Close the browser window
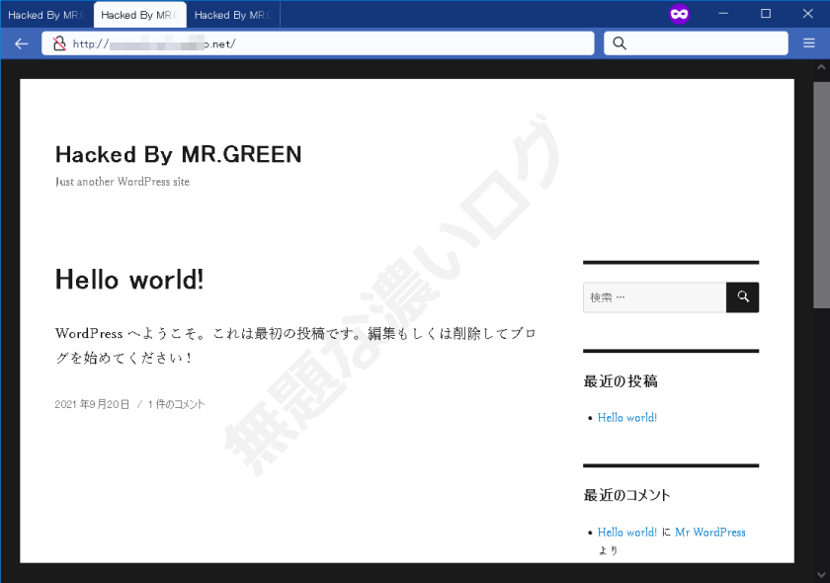Viewport: 830px width, 583px height. click(808, 14)
